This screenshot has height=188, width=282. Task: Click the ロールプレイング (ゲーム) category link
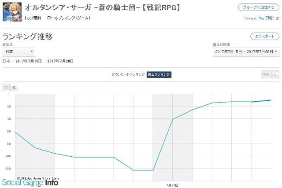[x=69, y=18]
